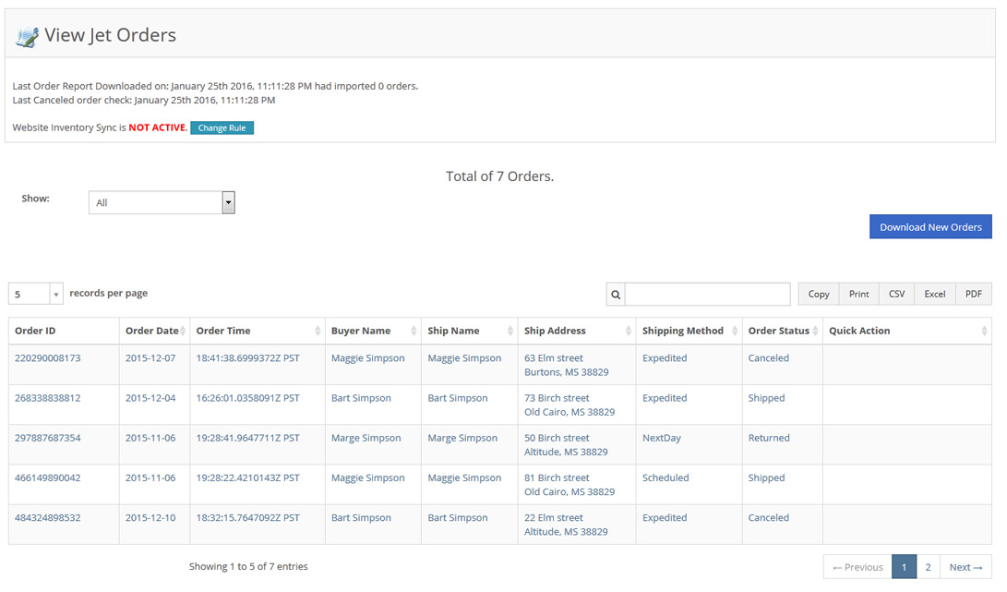Screen dimensions: 1007x592
Task: Click order time 18:41:38.6999372Z PST
Action: [x=248, y=358]
